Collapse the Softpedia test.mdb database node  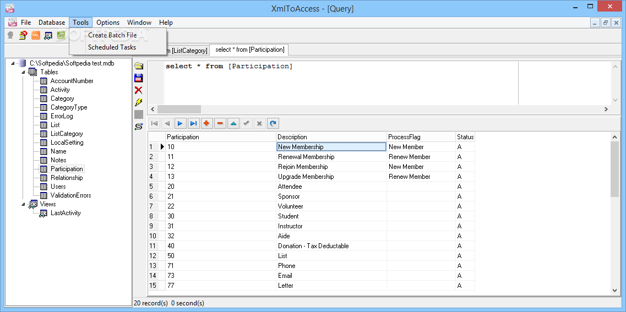[13, 63]
